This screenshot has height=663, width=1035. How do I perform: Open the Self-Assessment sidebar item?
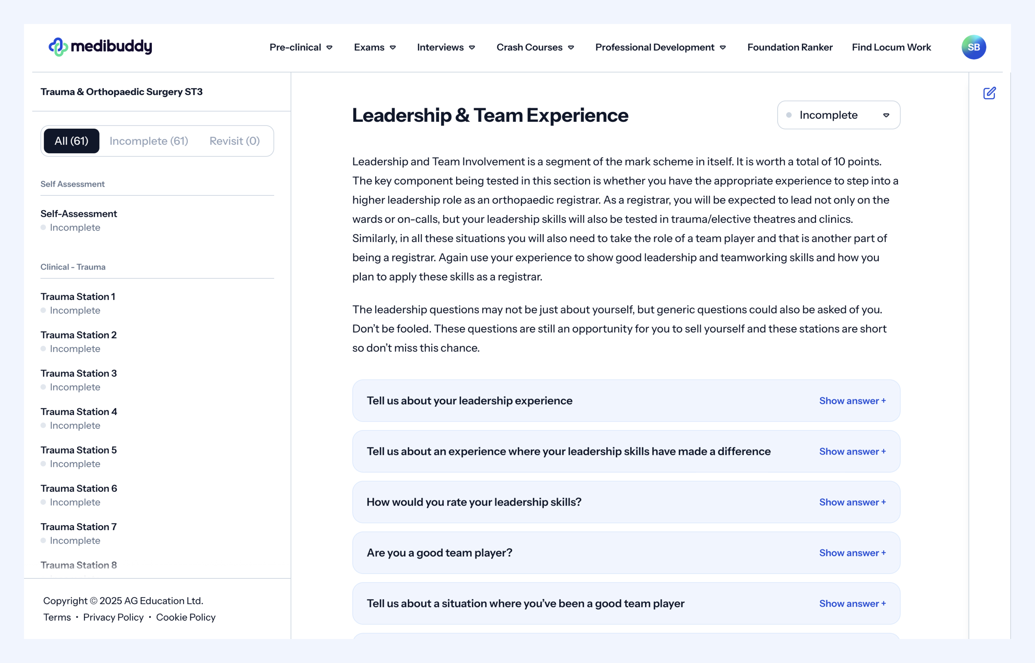coord(78,214)
